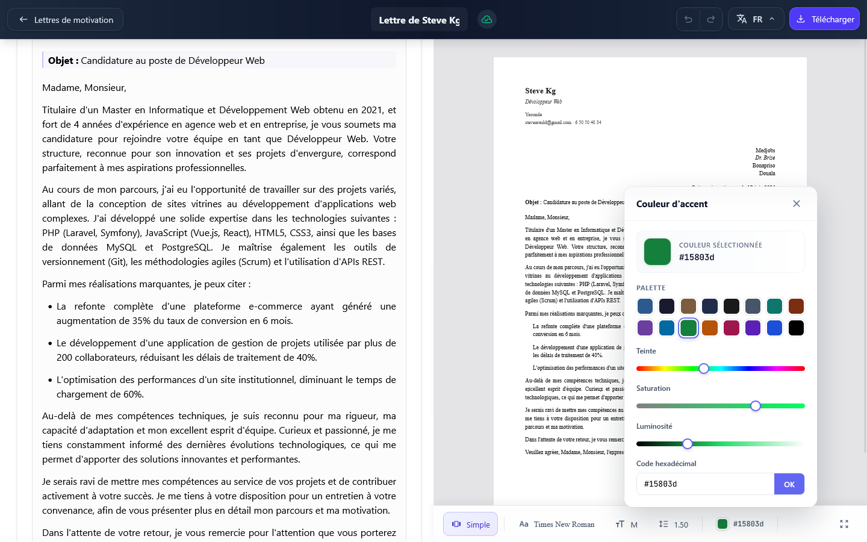Click the paragraph starting 'Au cours de mon parcours'
The image size is (867, 542).
pyautogui.click(x=219, y=225)
